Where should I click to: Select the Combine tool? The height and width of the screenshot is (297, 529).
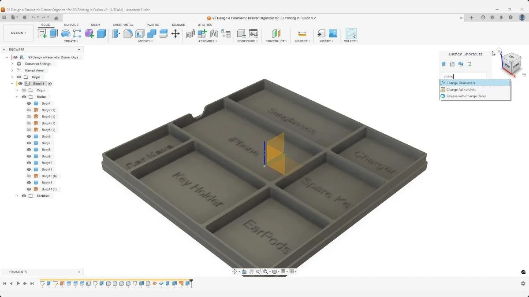tap(152, 33)
